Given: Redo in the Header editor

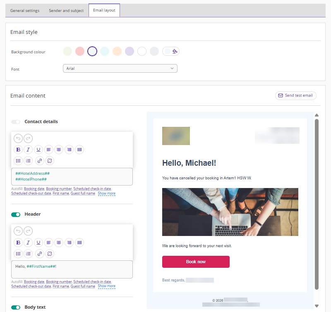Looking at the screenshot, I should click(x=28, y=231).
